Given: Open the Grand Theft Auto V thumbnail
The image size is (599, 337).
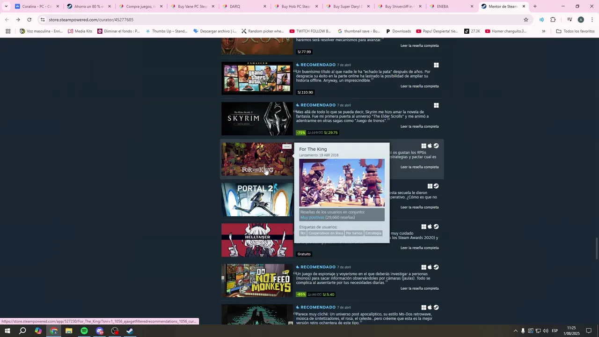Looking at the screenshot, I should (x=257, y=78).
